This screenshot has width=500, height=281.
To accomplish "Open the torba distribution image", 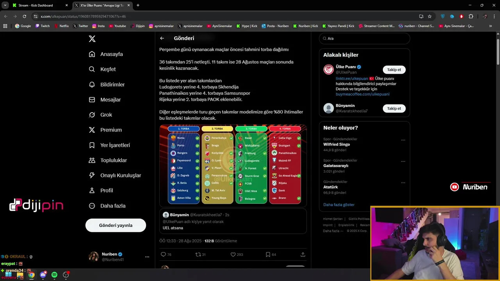I will coord(233,165).
